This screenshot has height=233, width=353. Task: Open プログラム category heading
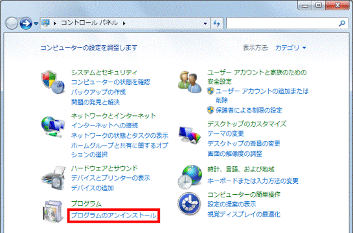point(86,203)
